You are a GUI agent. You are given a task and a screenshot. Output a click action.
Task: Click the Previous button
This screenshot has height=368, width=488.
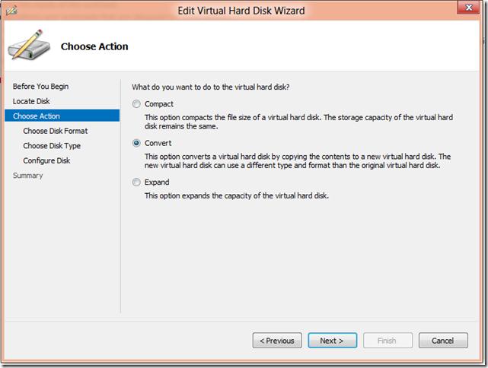click(x=277, y=341)
